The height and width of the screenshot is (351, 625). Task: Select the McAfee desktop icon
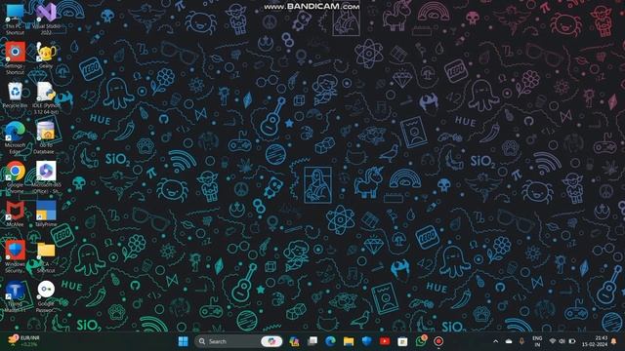16,214
